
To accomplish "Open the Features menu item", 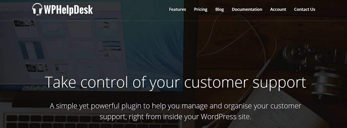I will coord(177,9).
